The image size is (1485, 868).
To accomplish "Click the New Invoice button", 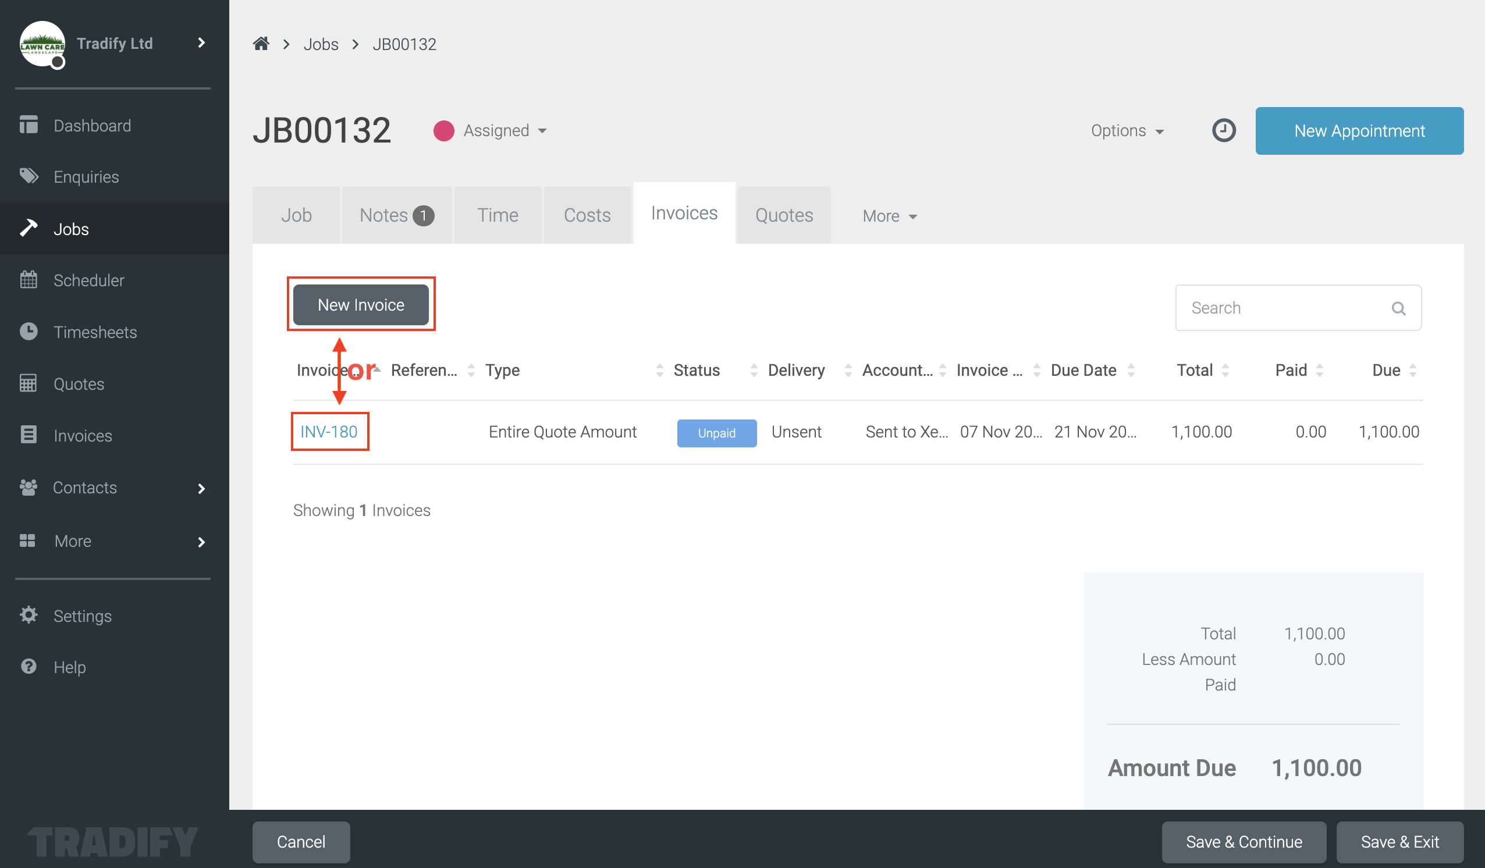I will tap(361, 304).
